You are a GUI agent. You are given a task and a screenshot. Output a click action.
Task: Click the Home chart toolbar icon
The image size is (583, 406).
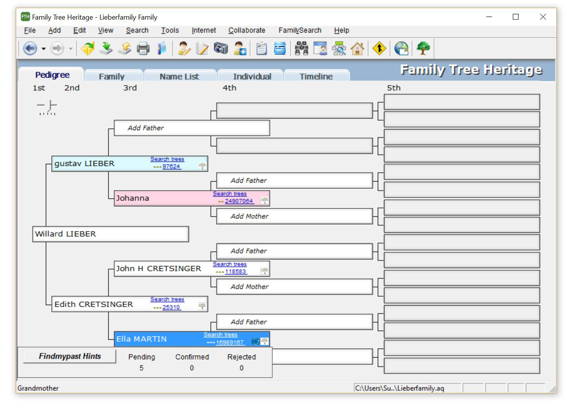[358, 48]
